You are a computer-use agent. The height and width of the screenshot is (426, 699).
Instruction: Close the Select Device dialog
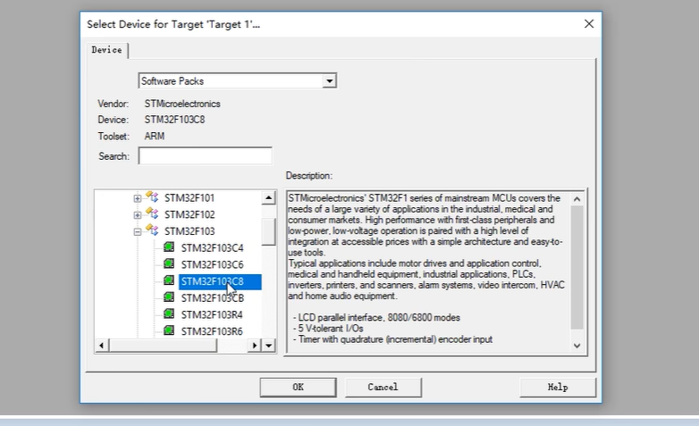click(x=589, y=24)
